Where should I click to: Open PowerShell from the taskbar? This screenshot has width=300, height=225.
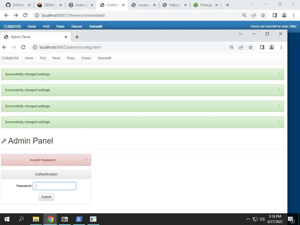79,219
